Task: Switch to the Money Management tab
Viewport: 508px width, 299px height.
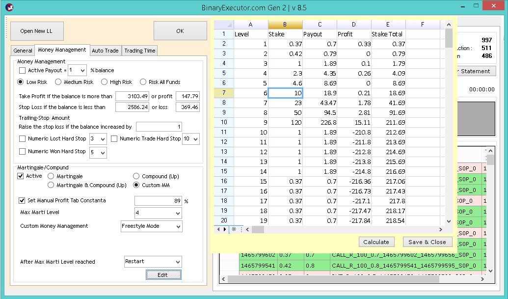Action: click(x=62, y=50)
